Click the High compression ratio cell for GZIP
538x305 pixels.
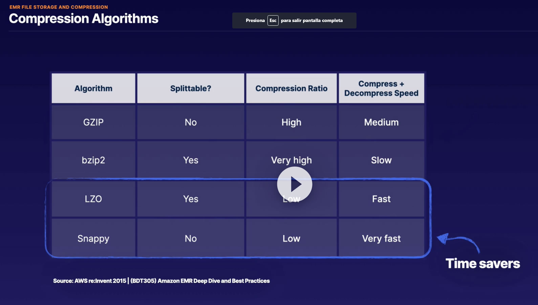pos(291,122)
